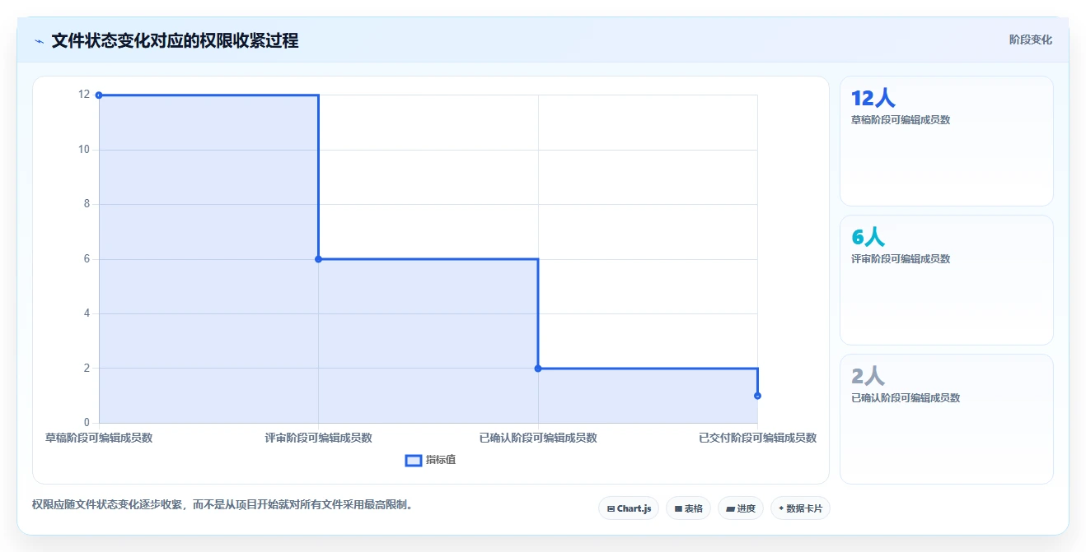
Task: Click the y-axis tick label 0
Action: 87,423
